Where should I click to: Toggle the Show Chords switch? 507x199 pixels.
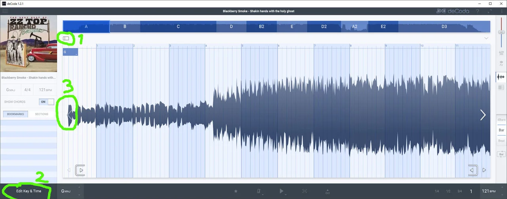tap(47, 102)
